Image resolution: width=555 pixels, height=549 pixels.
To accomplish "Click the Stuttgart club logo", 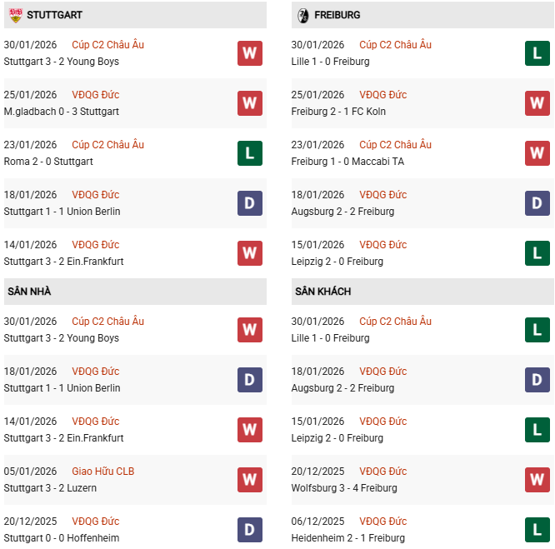I will tap(14, 15).
